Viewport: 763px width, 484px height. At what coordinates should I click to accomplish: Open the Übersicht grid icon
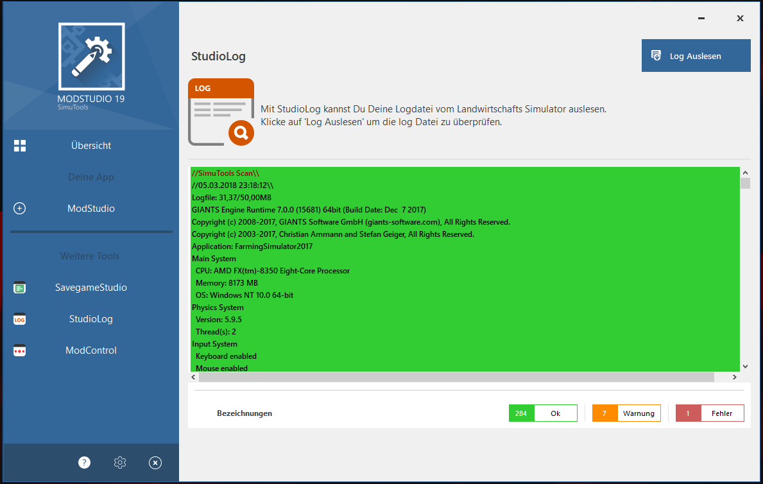pyautogui.click(x=20, y=146)
